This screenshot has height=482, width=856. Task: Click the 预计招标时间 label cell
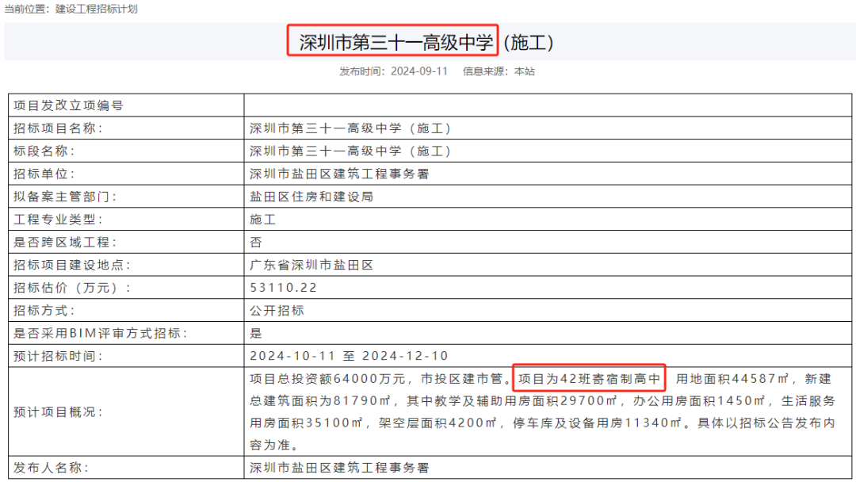pyautogui.click(x=126, y=356)
